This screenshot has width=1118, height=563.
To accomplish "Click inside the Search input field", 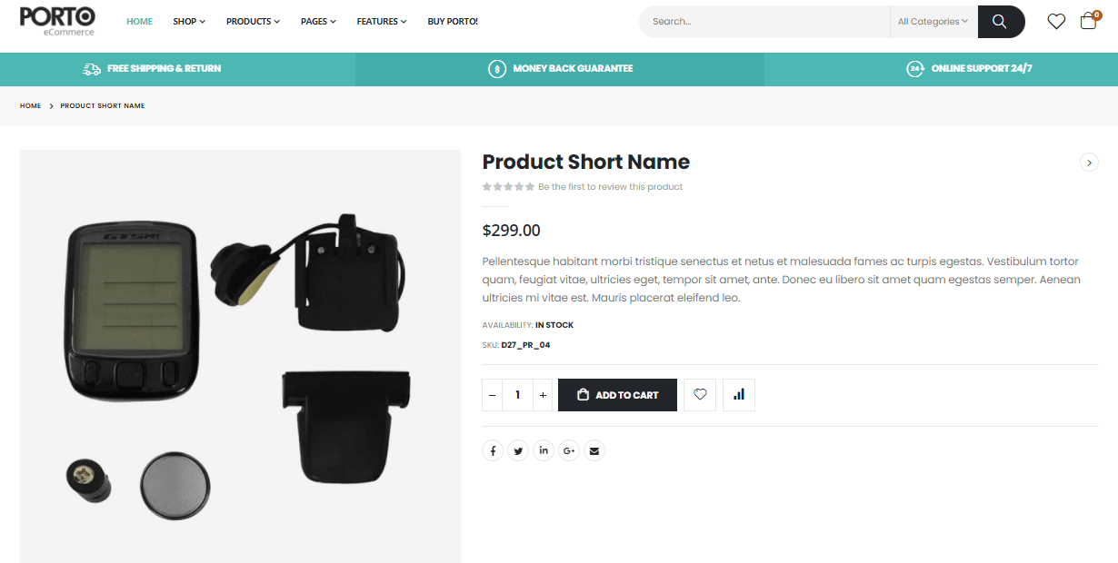I will pyautogui.click(x=764, y=21).
